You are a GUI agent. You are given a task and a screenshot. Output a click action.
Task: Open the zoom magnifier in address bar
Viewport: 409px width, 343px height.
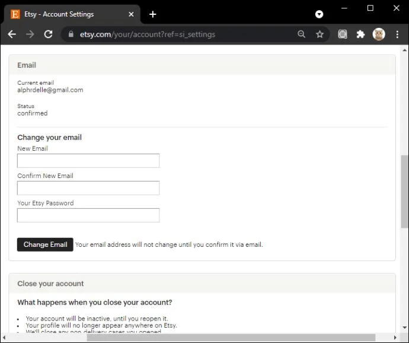pyautogui.click(x=301, y=34)
